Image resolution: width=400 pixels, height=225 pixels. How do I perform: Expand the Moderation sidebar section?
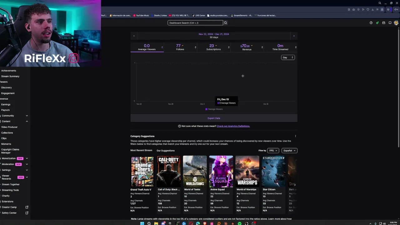[27, 164]
